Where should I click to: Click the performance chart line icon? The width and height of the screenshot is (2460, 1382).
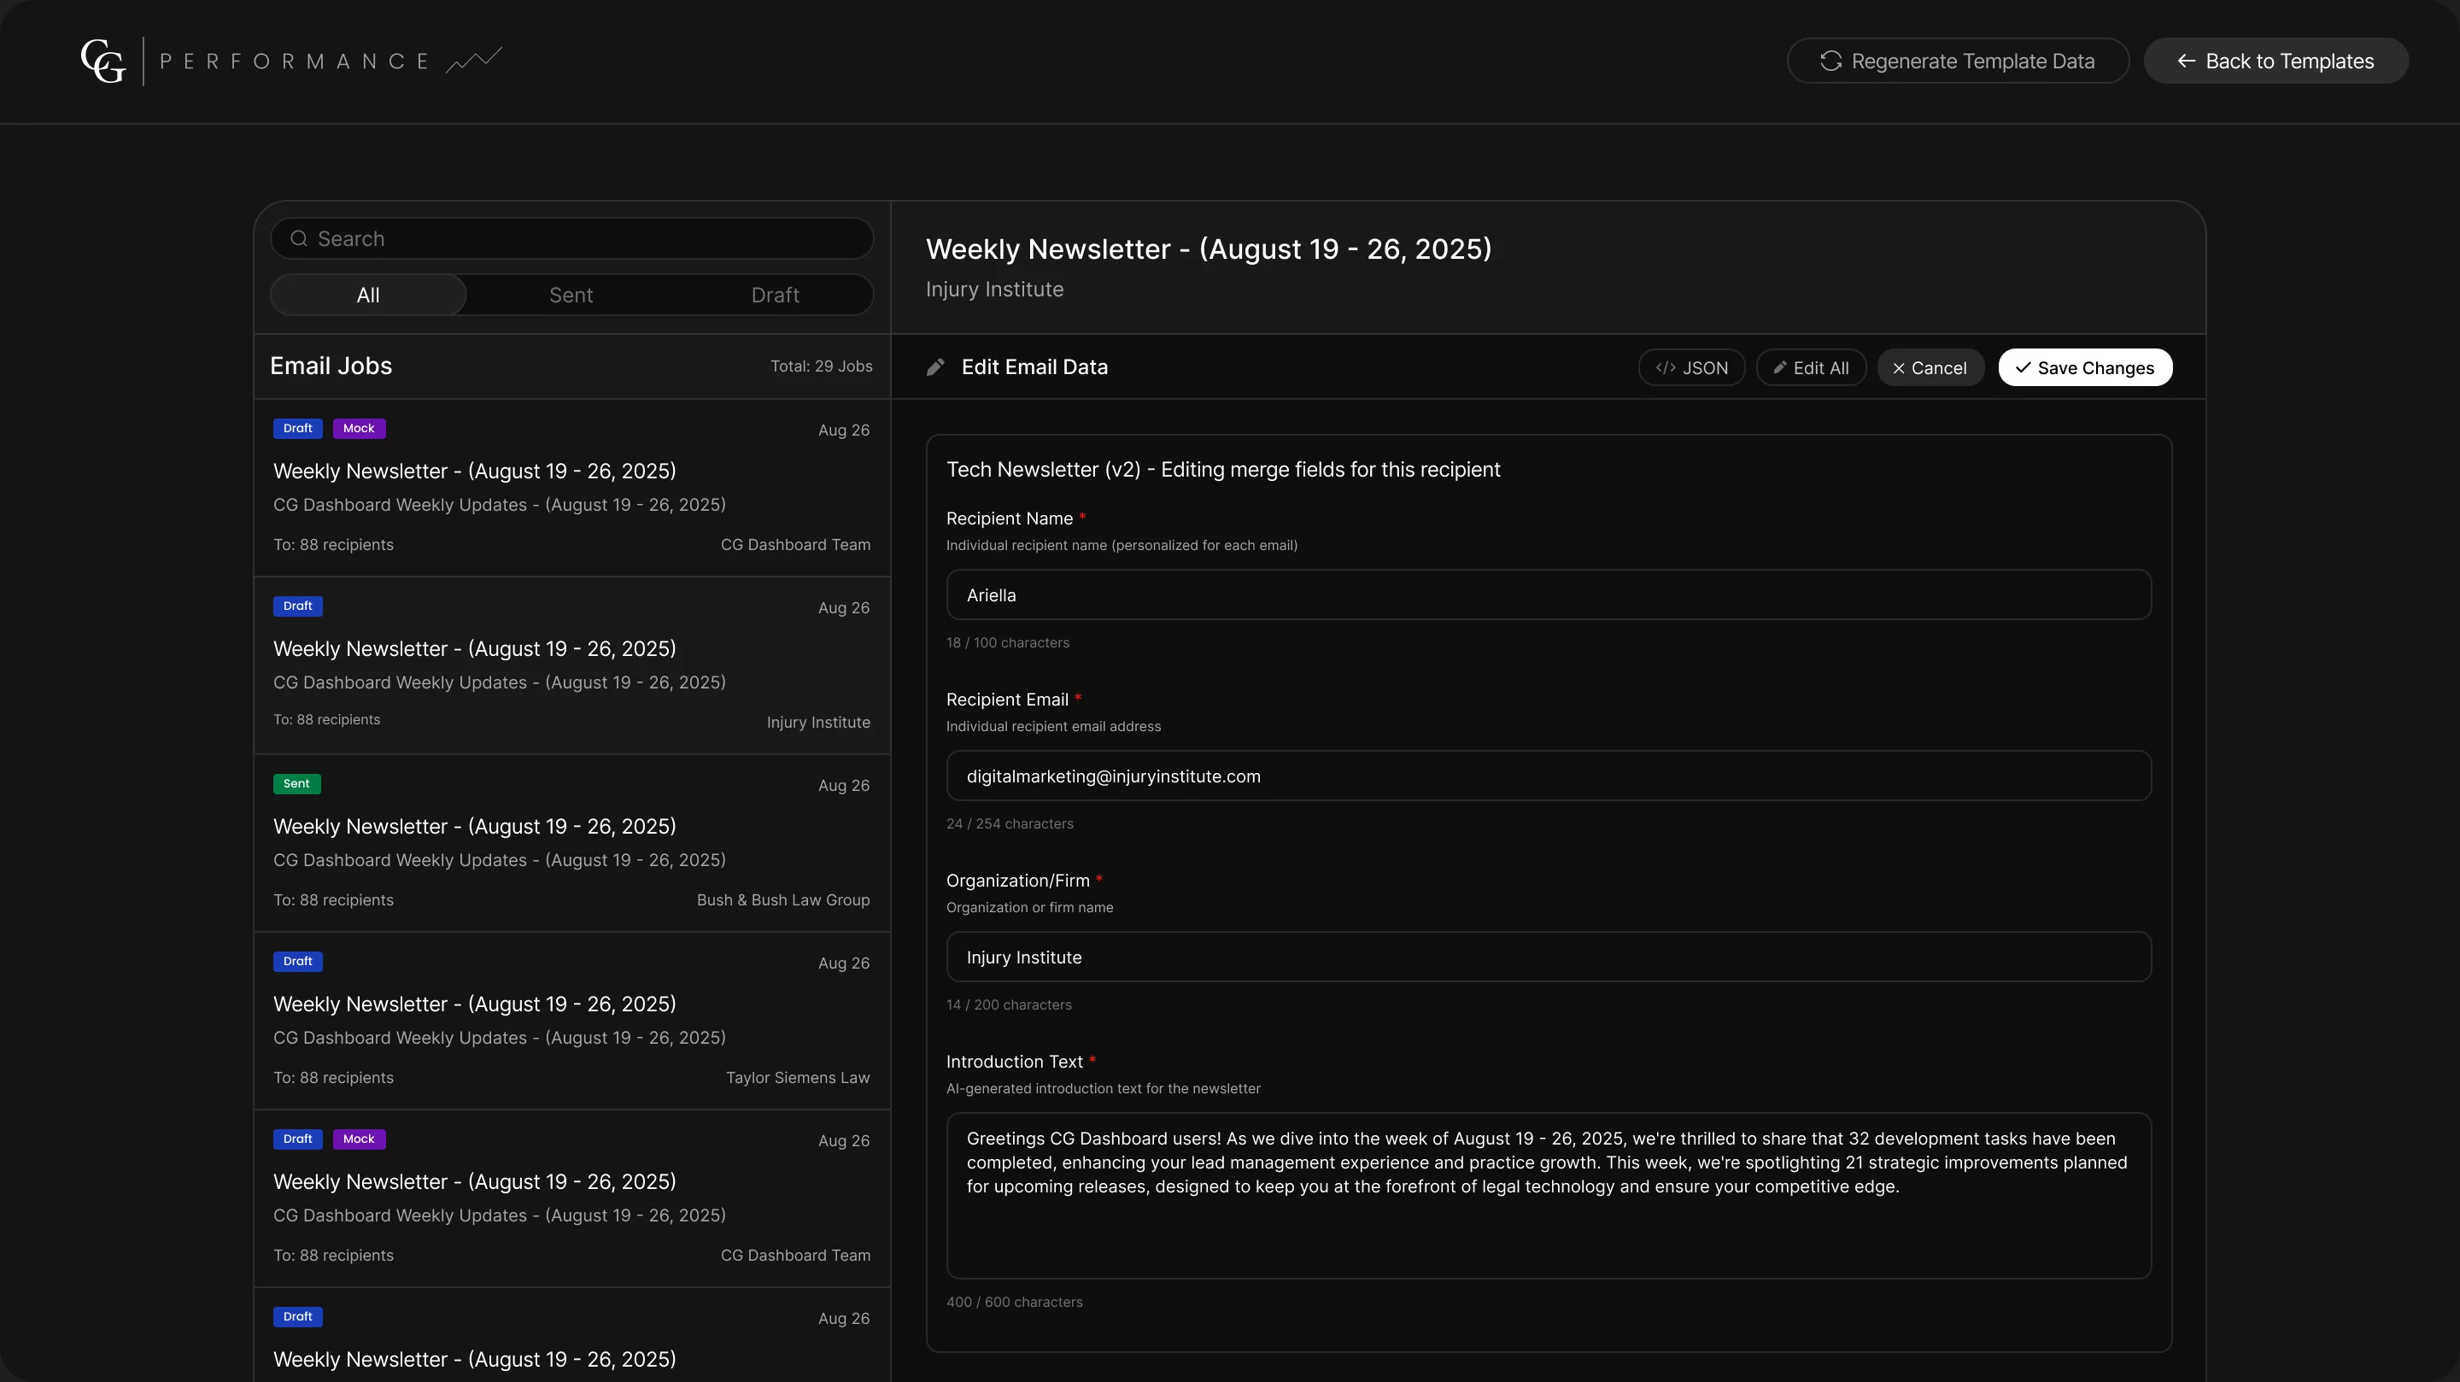[474, 60]
